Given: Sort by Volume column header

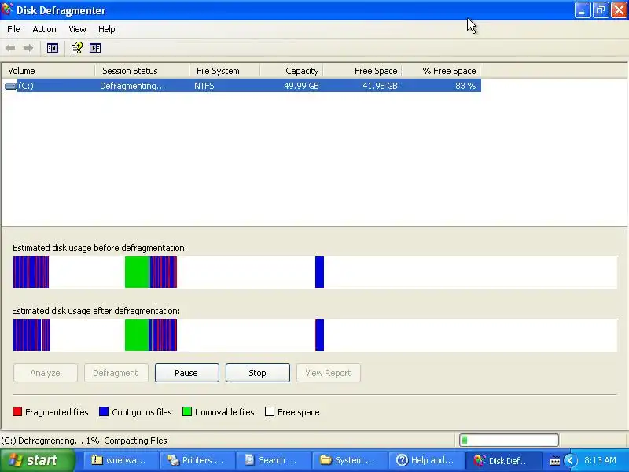Looking at the screenshot, I should pyautogui.click(x=48, y=71).
